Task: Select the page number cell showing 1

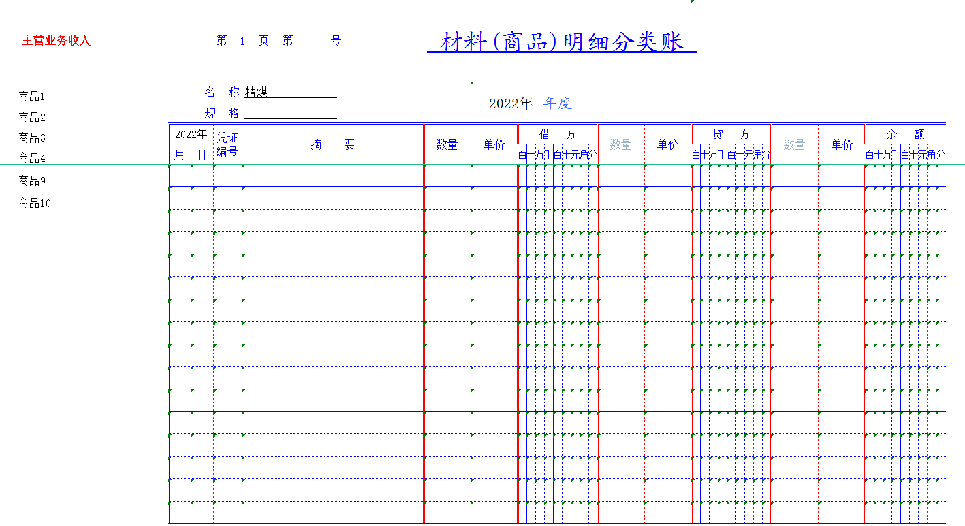Action: point(242,41)
